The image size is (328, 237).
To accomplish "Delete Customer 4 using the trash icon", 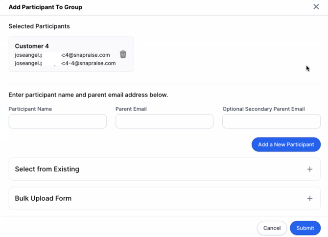I will tap(123, 54).
